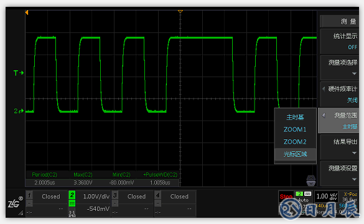
Task: Expand the 测量项选择 dropdown
Action: pyautogui.click(x=340, y=68)
